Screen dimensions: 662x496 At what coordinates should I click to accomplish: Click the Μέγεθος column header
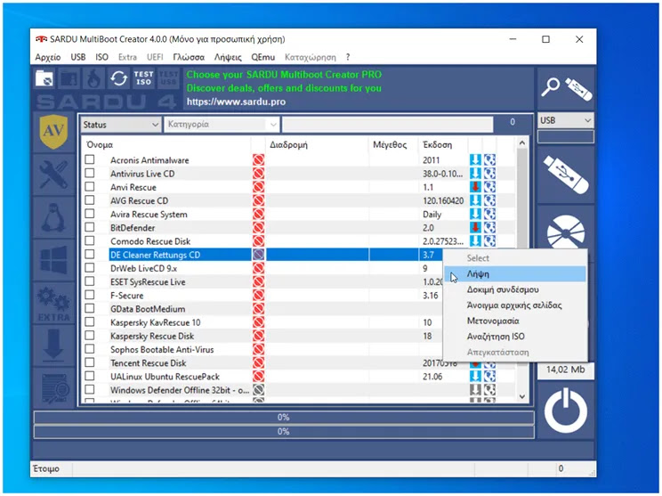393,144
